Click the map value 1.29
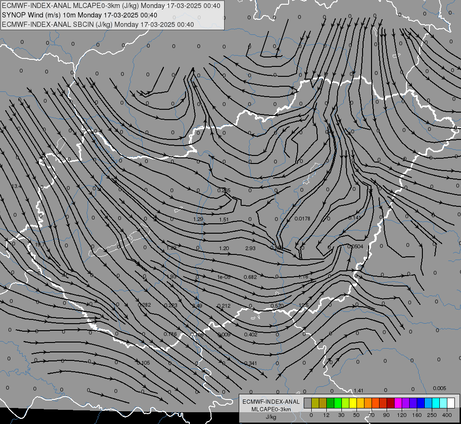This screenshot has width=461, height=424. point(198,219)
